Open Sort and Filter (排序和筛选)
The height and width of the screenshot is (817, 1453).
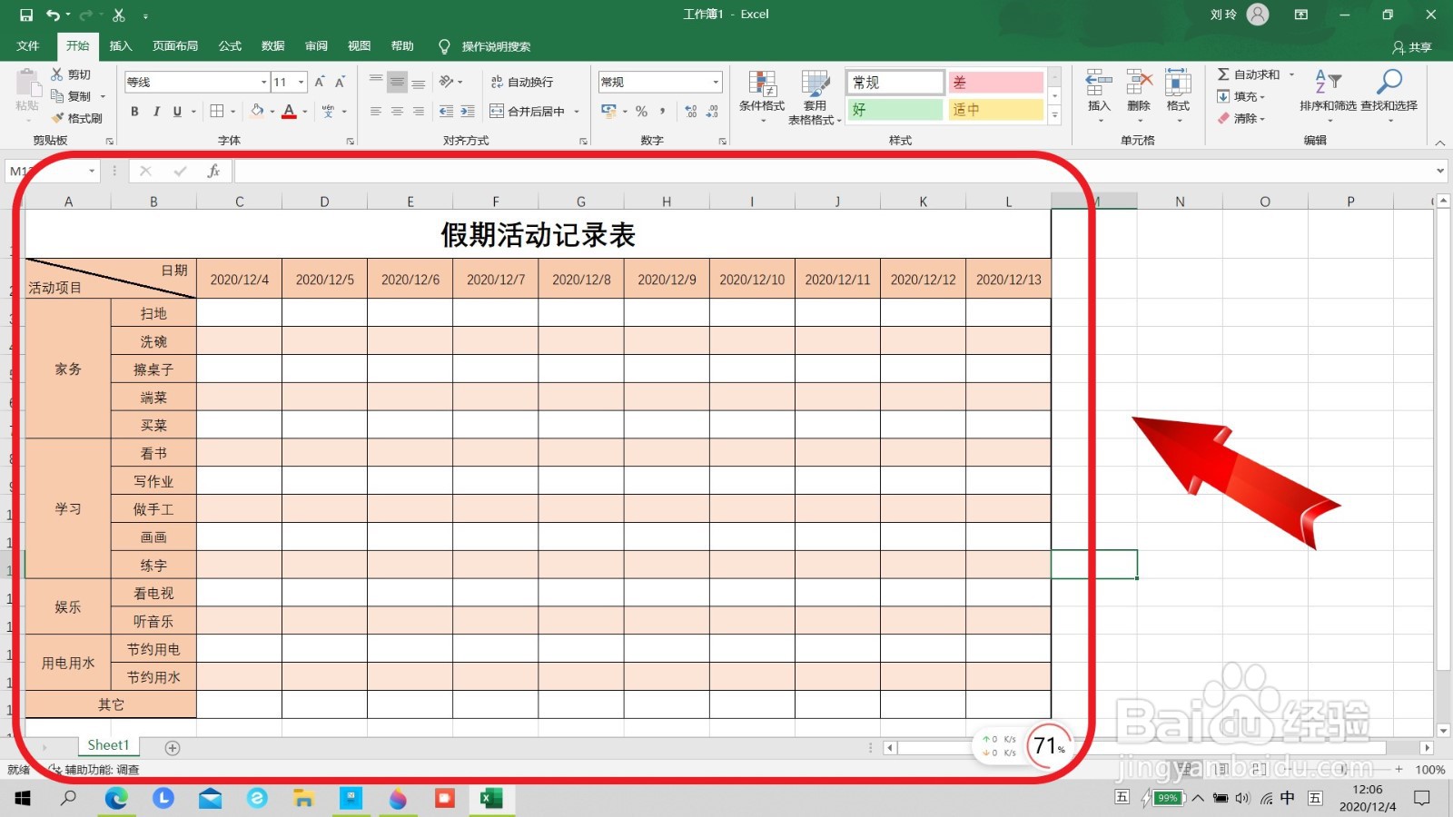pos(1328,94)
